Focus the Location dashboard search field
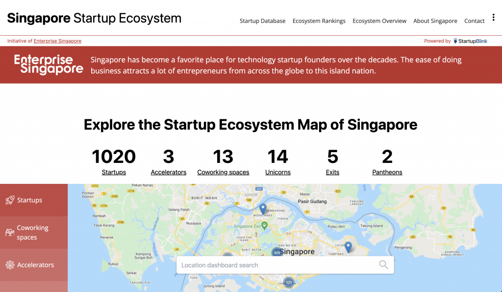 pyautogui.click(x=275, y=265)
